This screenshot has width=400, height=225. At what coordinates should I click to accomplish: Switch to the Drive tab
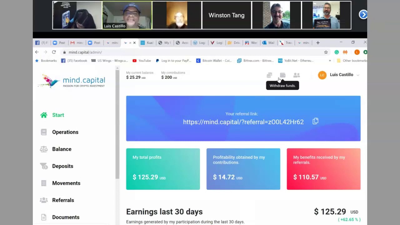[x=234, y=43]
